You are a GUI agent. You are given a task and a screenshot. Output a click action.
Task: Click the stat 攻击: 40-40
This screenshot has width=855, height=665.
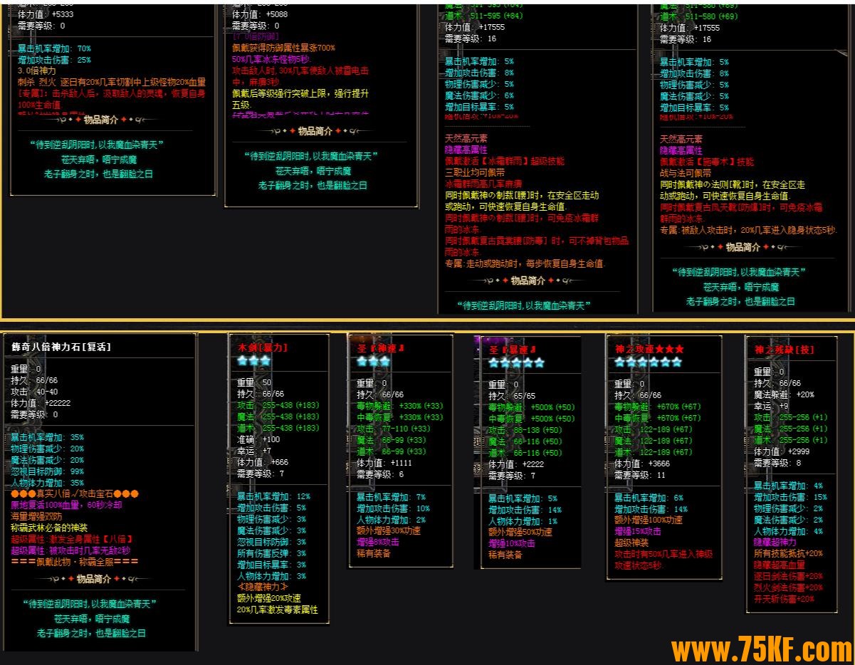click(x=34, y=392)
